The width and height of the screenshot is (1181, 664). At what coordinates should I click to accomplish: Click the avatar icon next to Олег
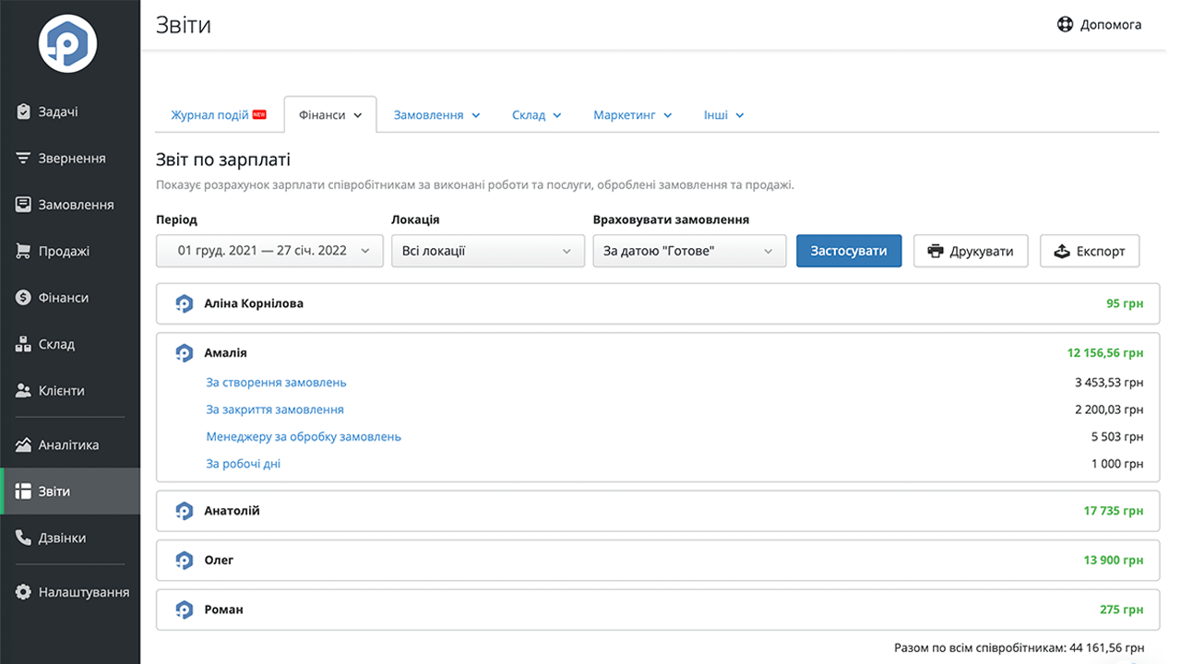click(x=184, y=561)
